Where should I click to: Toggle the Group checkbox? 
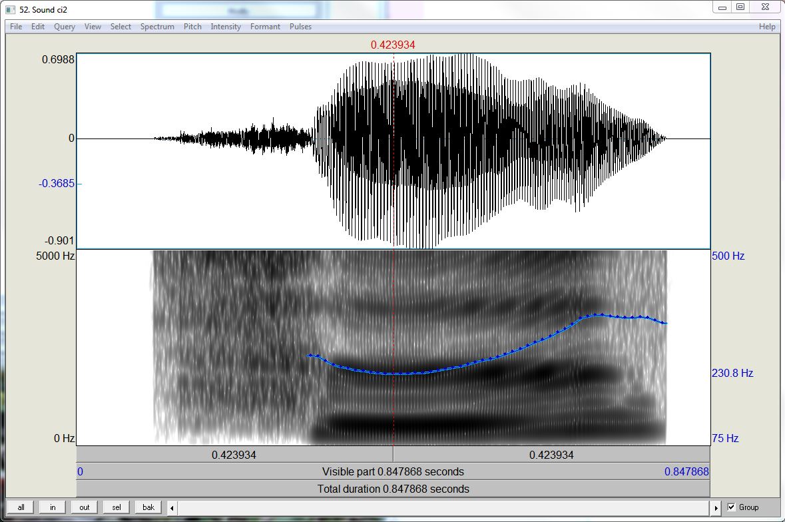click(x=731, y=507)
